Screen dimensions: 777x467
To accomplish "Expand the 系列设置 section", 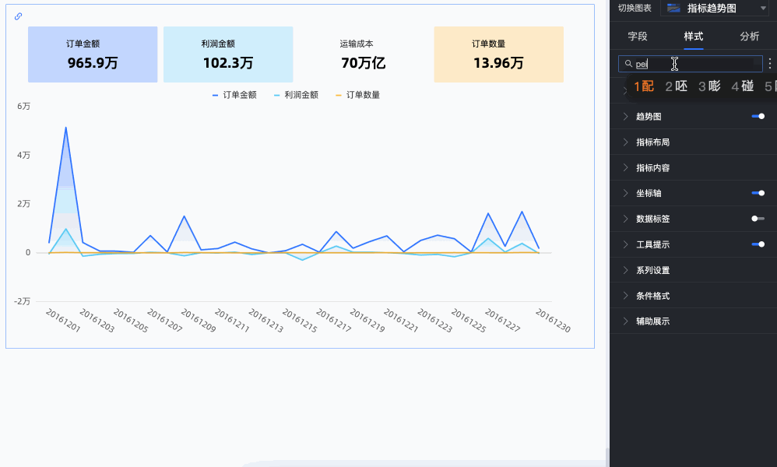I will point(652,270).
